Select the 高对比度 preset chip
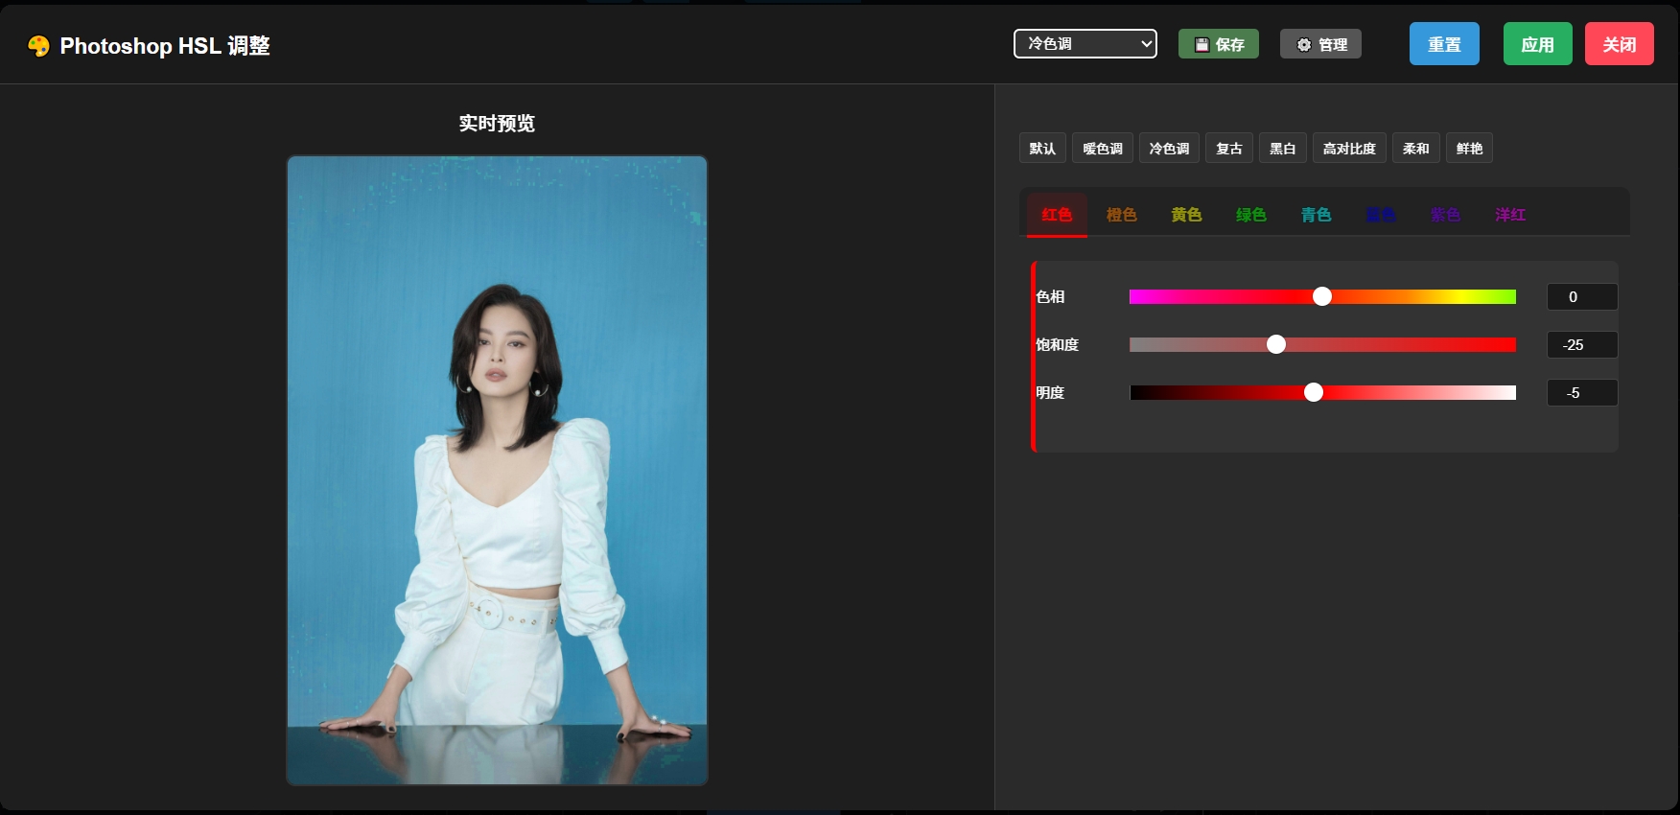 [1349, 149]
